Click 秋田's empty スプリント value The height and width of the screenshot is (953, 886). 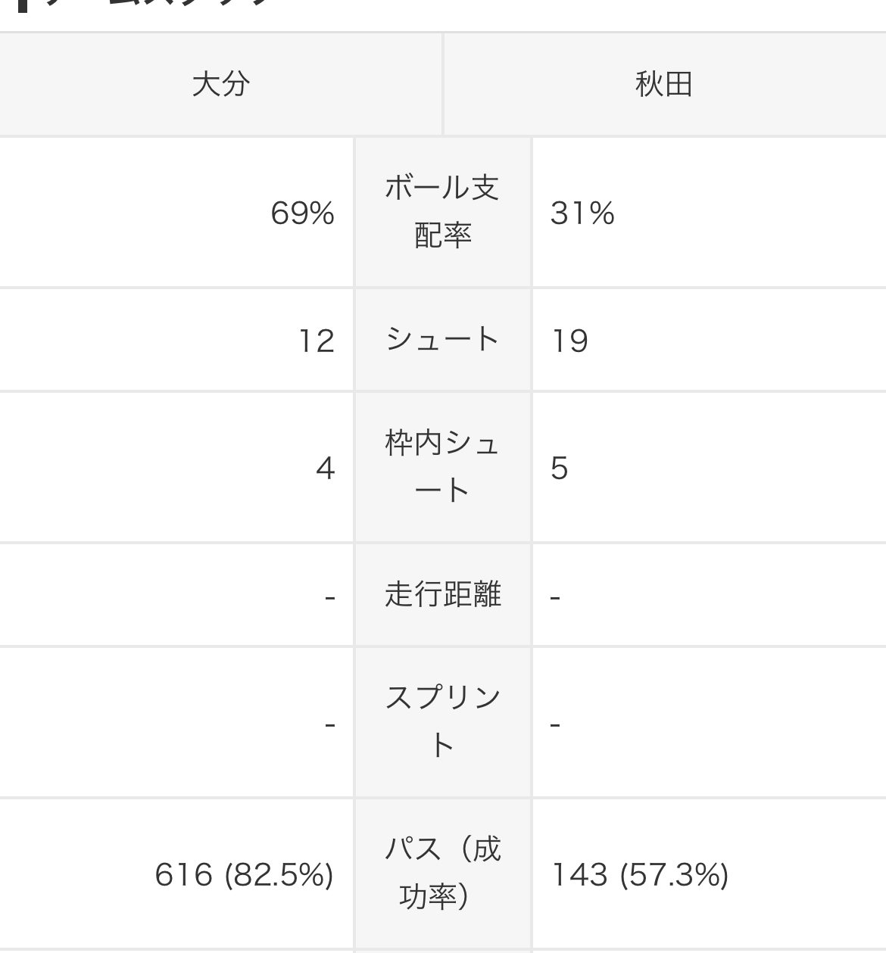coord(555,724)
